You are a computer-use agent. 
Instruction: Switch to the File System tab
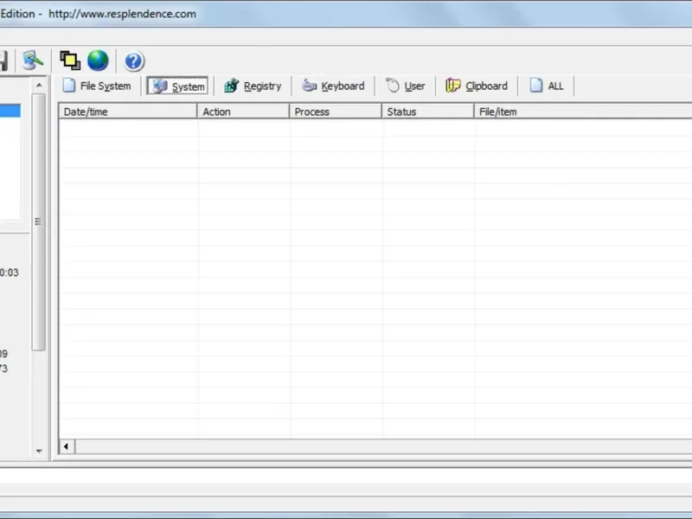click(x=97, y=86)
